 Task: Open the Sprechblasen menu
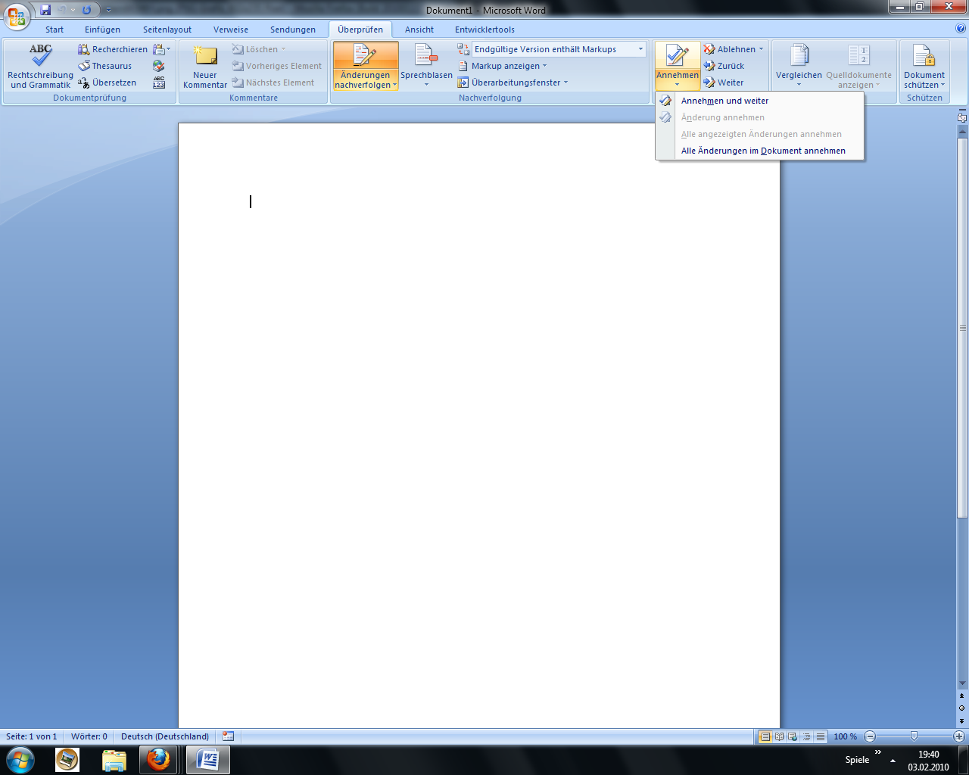(x=426, y=66)
